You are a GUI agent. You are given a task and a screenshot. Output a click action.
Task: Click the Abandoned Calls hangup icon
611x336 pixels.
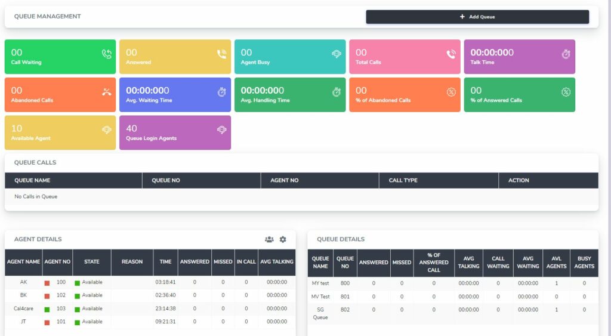[x=106, y=92]
